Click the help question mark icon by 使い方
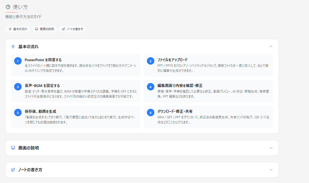309x183 pixels. 8,7
